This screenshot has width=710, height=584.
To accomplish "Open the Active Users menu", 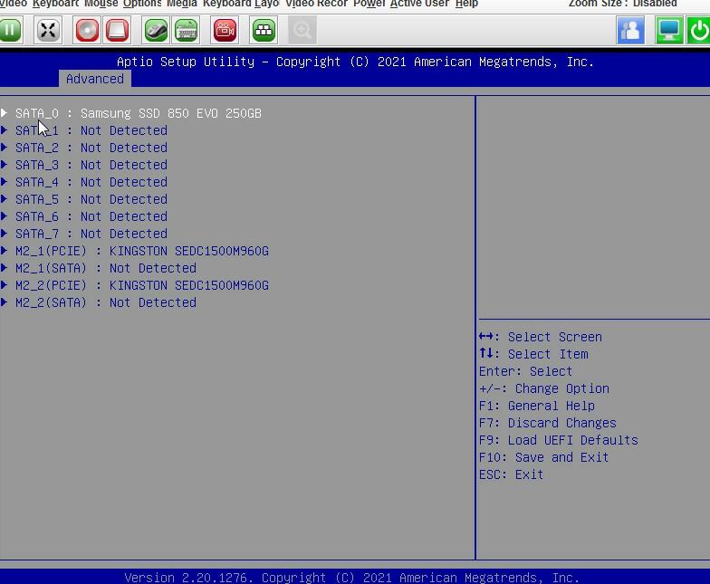I will click(420, 4).
